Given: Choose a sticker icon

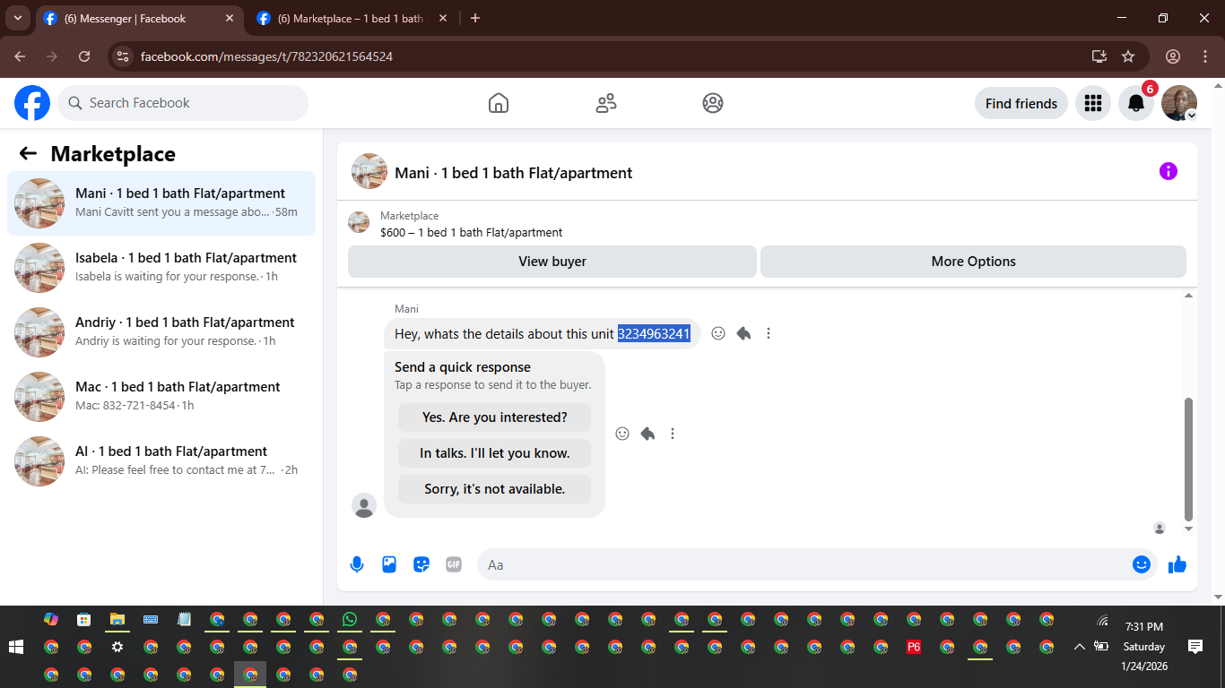Looking at the screenshot, I should click(x=421, y=564).
